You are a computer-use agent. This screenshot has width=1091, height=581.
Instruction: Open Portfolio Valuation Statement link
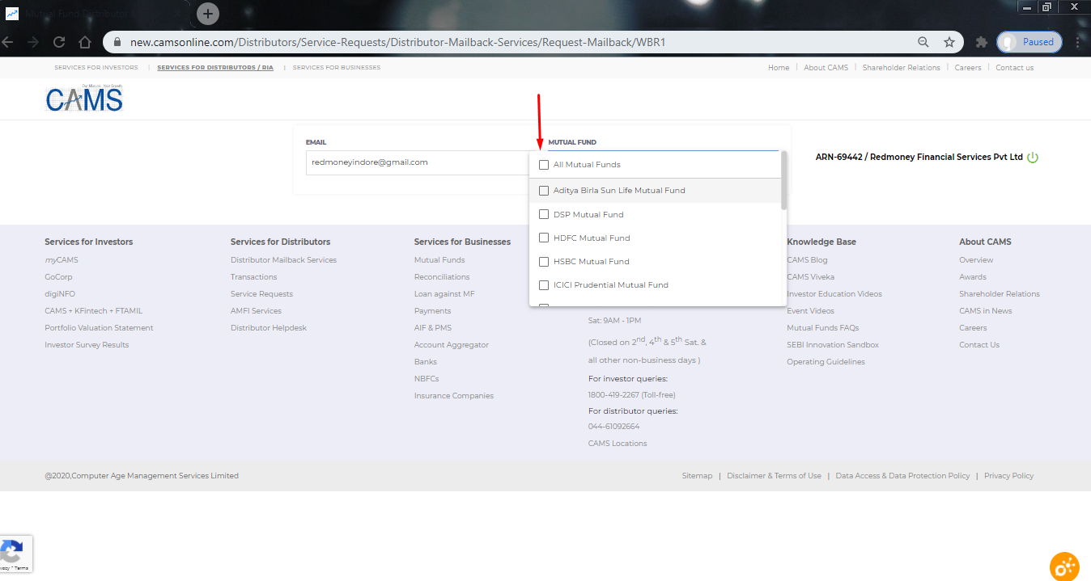coord(99,328)
